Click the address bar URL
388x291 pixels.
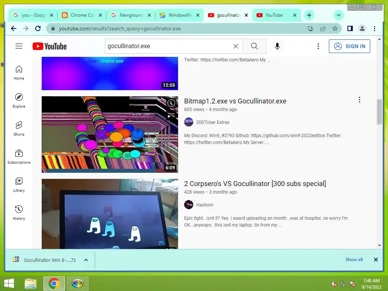[120, 28]
